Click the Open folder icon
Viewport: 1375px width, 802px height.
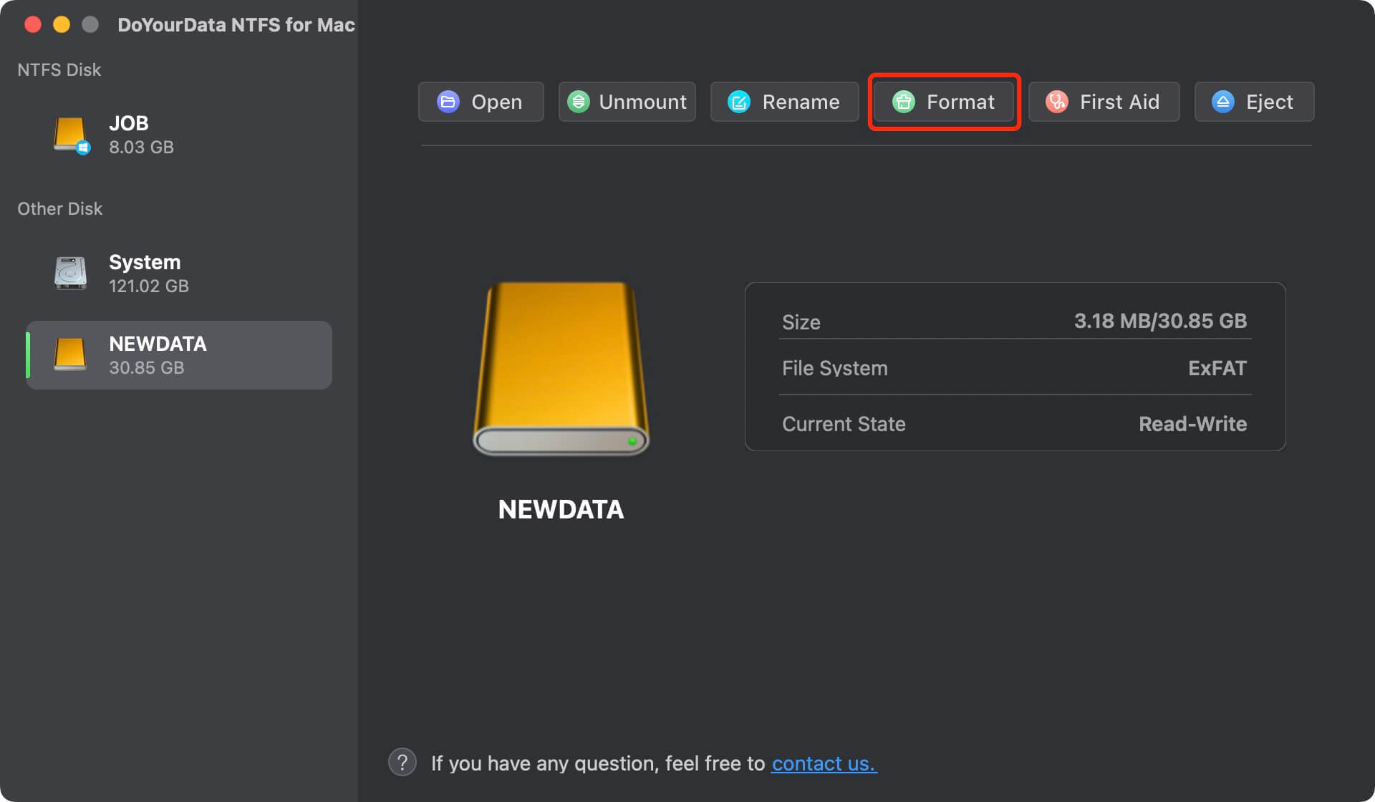447,102
